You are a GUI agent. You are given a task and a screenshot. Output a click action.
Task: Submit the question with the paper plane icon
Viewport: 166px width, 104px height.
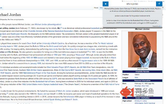(159, 4)
